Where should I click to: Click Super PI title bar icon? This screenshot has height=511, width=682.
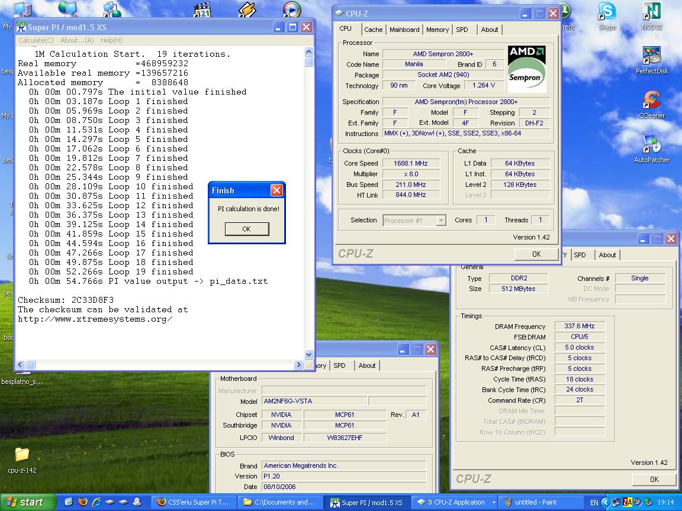pyautogui.click(x=21, y=27)
